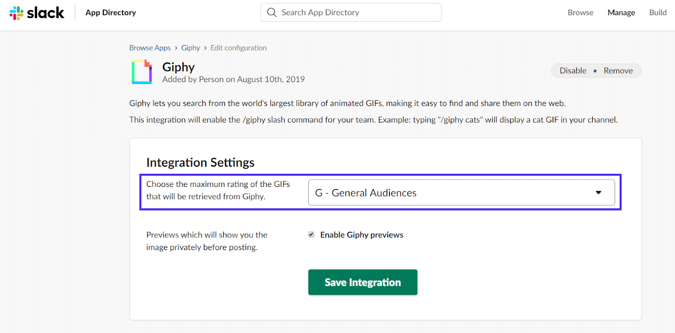Click the slack wordmark in the header

click(46, 13)
